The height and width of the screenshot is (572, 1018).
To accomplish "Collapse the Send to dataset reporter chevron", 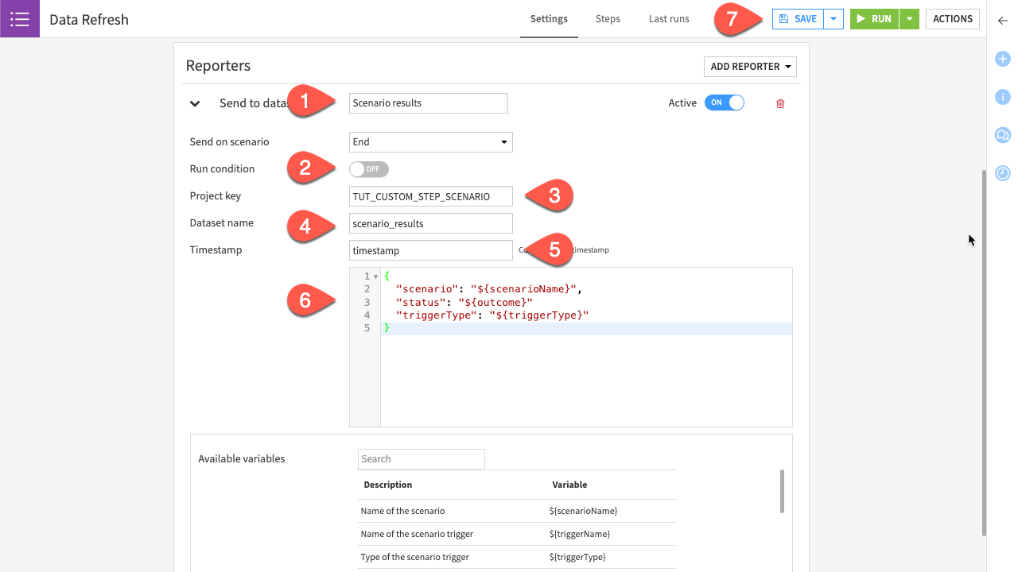I will tap(195, 103).
